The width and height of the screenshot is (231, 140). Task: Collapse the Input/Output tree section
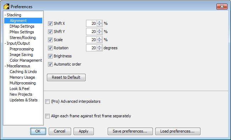click(x=5, y=43)
